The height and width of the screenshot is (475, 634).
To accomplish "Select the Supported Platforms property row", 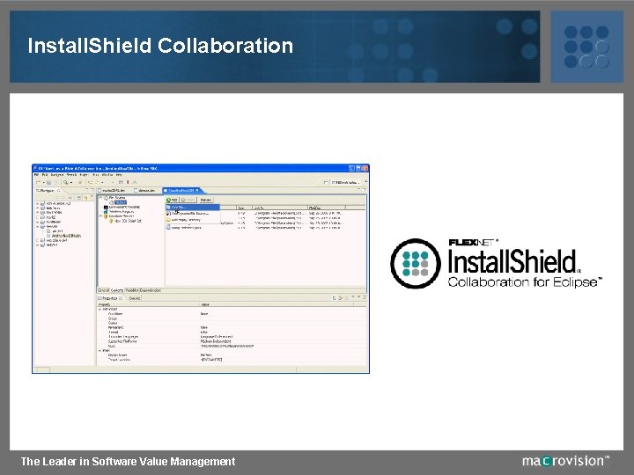I will click(x=232, y=341).
